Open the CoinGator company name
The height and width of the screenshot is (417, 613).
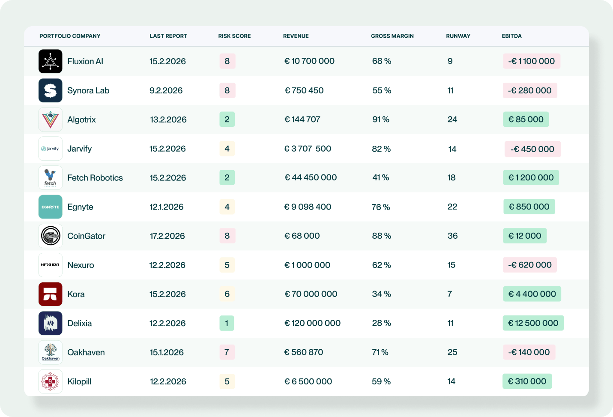coord(86,236)
